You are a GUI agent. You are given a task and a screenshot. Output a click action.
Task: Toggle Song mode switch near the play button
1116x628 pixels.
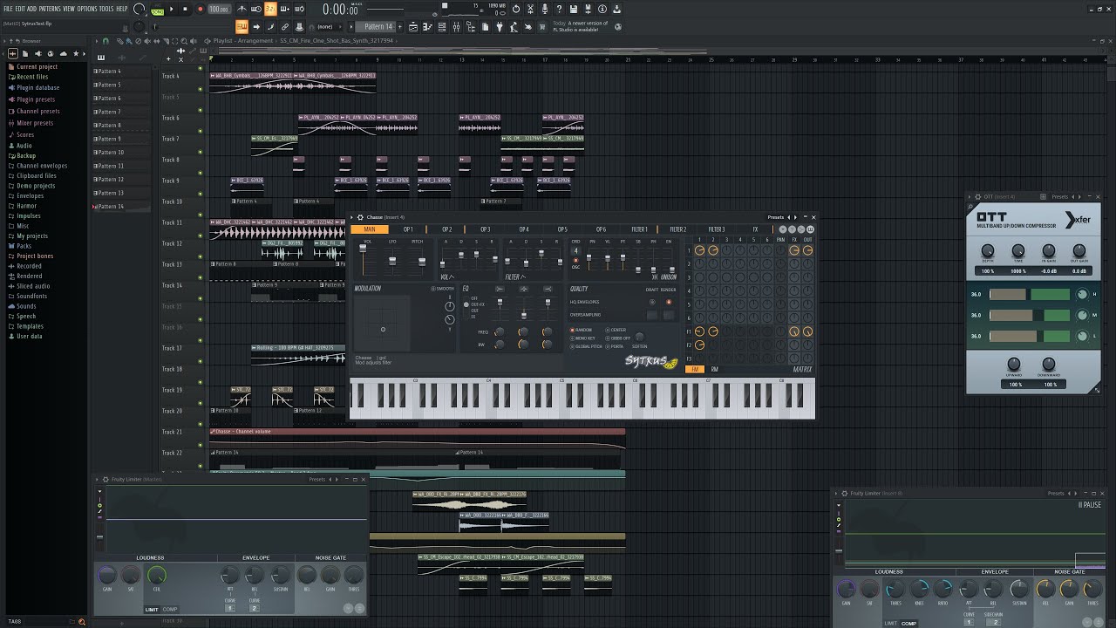click(157, 11)
